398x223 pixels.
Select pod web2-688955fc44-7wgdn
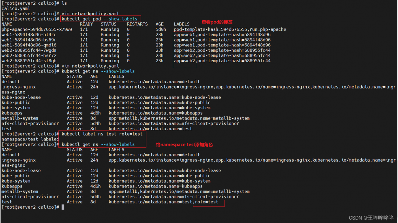click(29, 50)
